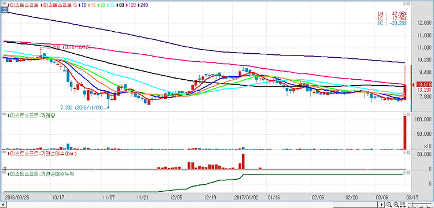Click the 이스트소프트:기관순매수(bar) indicator label

point(42,153)
